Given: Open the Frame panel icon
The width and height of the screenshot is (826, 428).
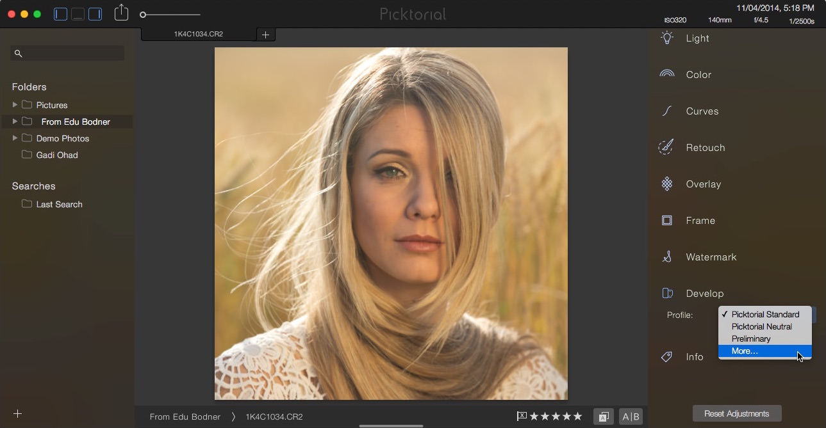Looking at the screenshot, I should [x=667, y=220].
